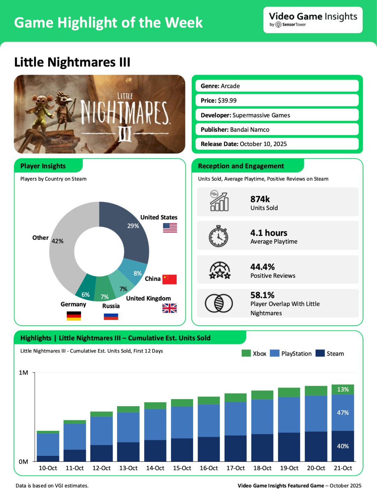Click the China flag icon
This screenshot has height=496, width=377.
pos(169,279)
